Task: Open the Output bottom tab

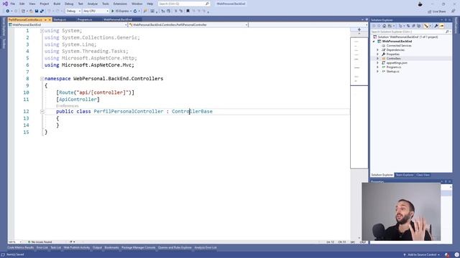Action: pos(97,248)
